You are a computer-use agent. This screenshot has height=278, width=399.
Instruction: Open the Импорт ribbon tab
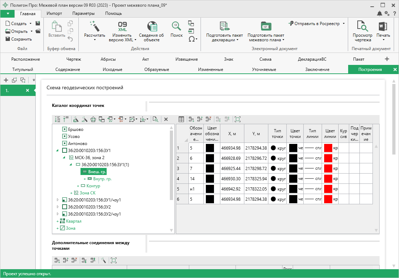(x=54, y=13)
